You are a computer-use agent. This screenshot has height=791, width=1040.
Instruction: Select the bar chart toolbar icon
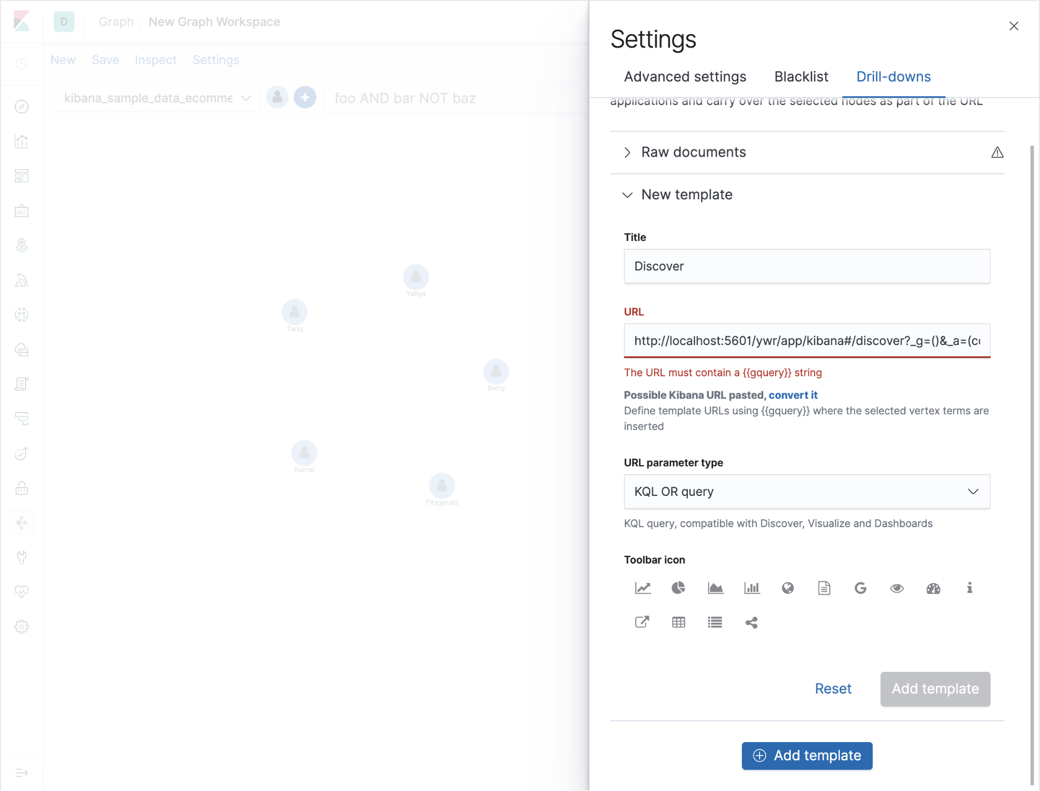pos(752,588)
